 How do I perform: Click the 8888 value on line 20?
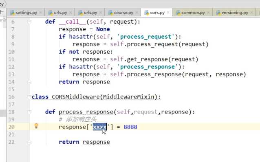[x=130, y=127]
